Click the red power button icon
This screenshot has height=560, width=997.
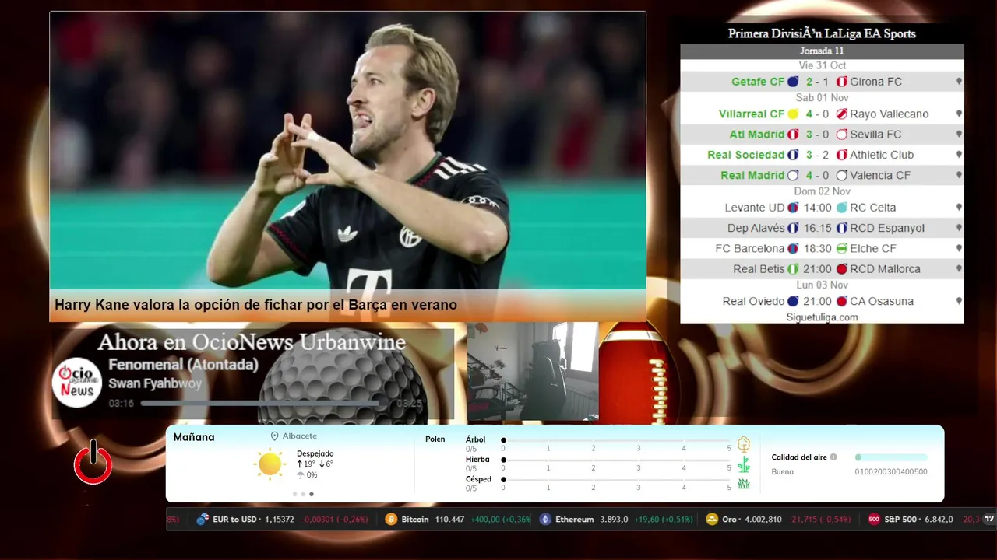point(93,463)
